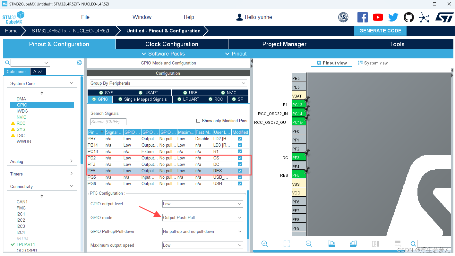This screenshot has height=256, width=455.
Task: Open the ST community network icon
Action: click(x=424, y=17)
